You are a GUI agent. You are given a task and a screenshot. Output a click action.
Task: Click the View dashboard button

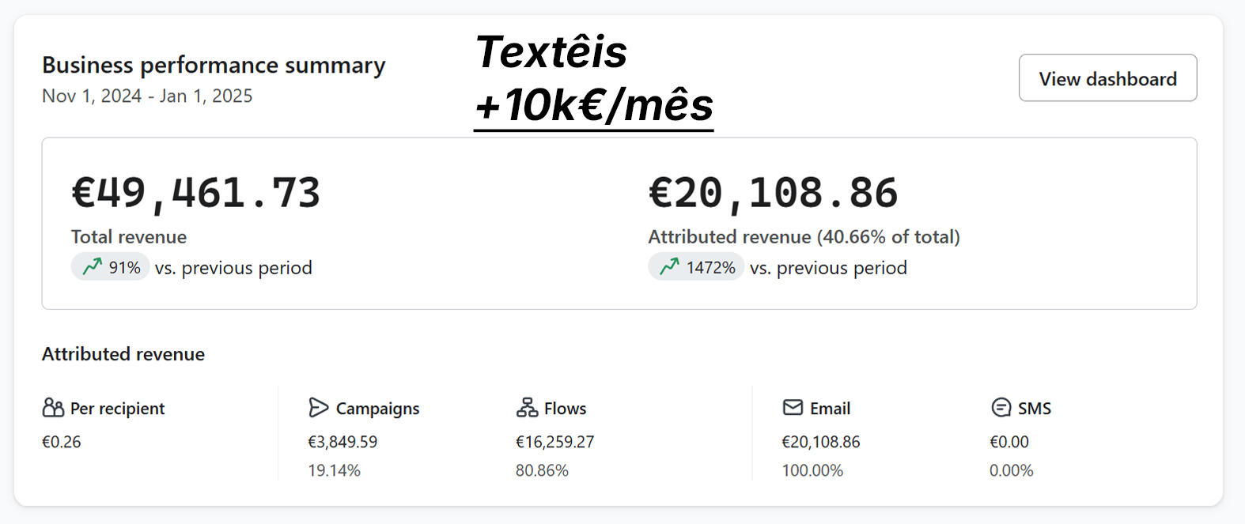tap(1107, 78)
